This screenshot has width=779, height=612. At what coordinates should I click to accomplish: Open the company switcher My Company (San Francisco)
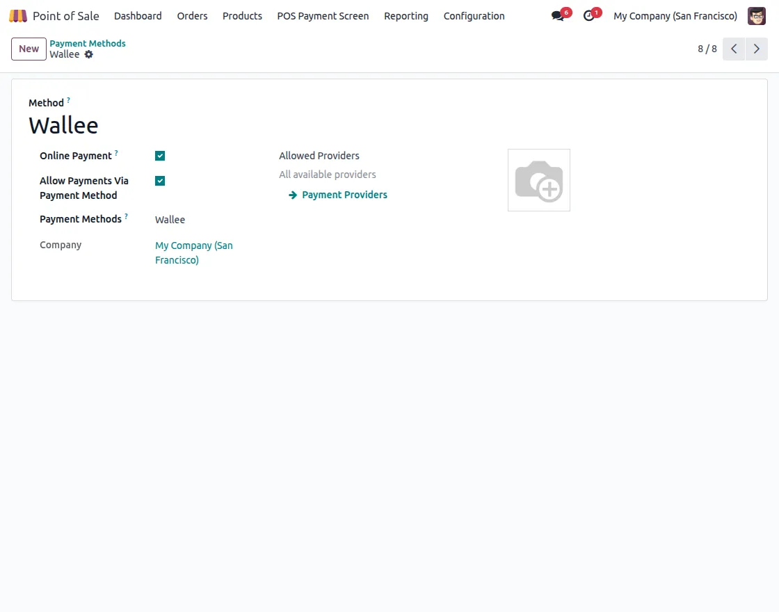point(675,16)
